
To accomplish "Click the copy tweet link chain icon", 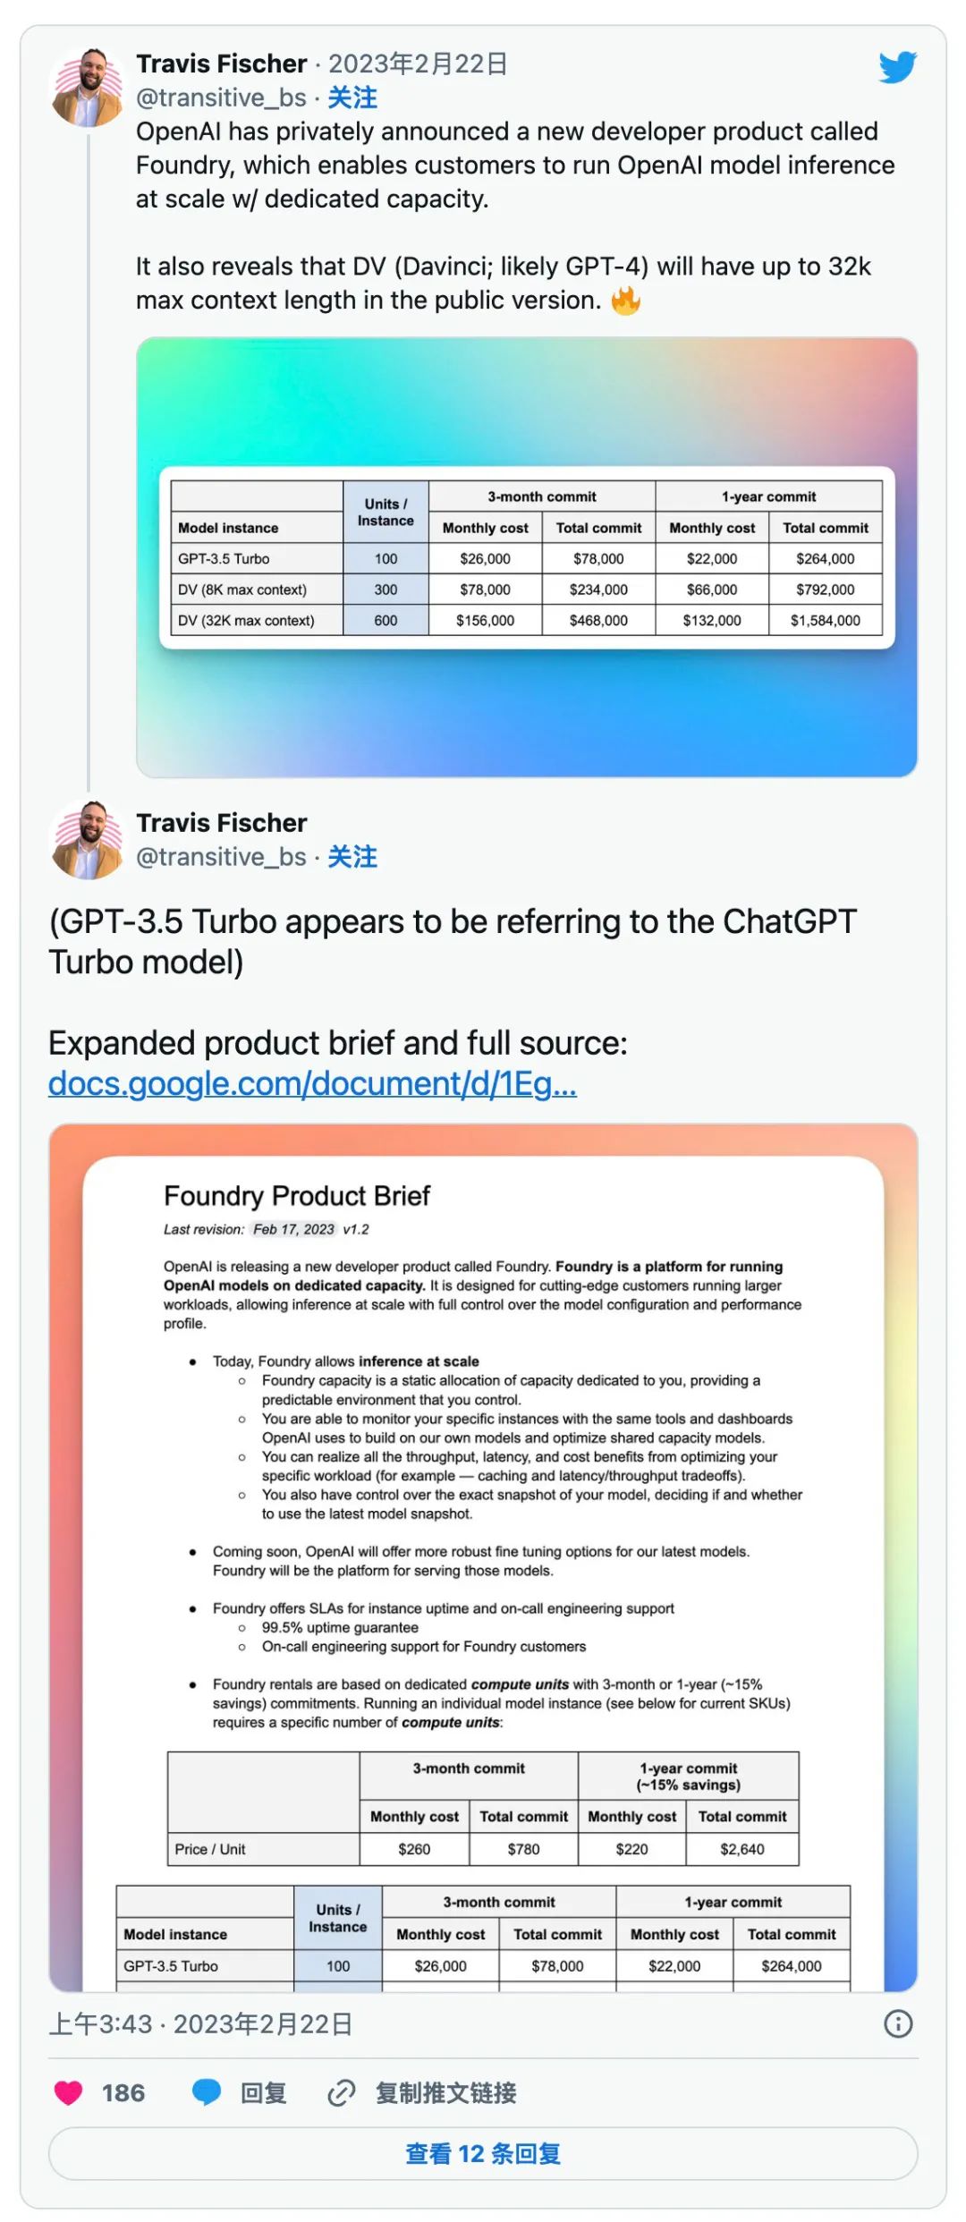I will click(x=341, y=2093).
